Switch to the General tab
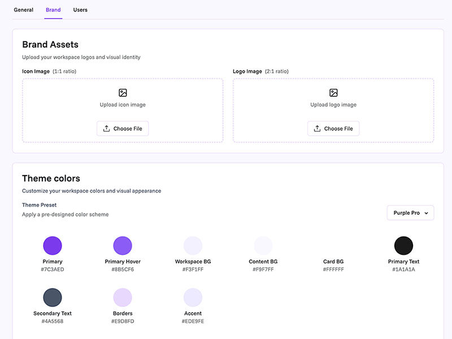This screenshot has height=339, width=452. coord(24,10)
